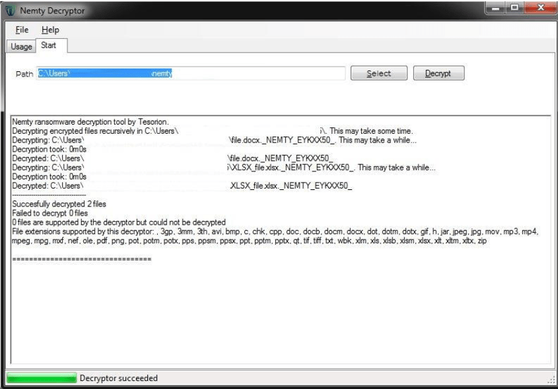Click the Path input field
The width and height of the screenshot is (558, 389).
coord(191,74)
